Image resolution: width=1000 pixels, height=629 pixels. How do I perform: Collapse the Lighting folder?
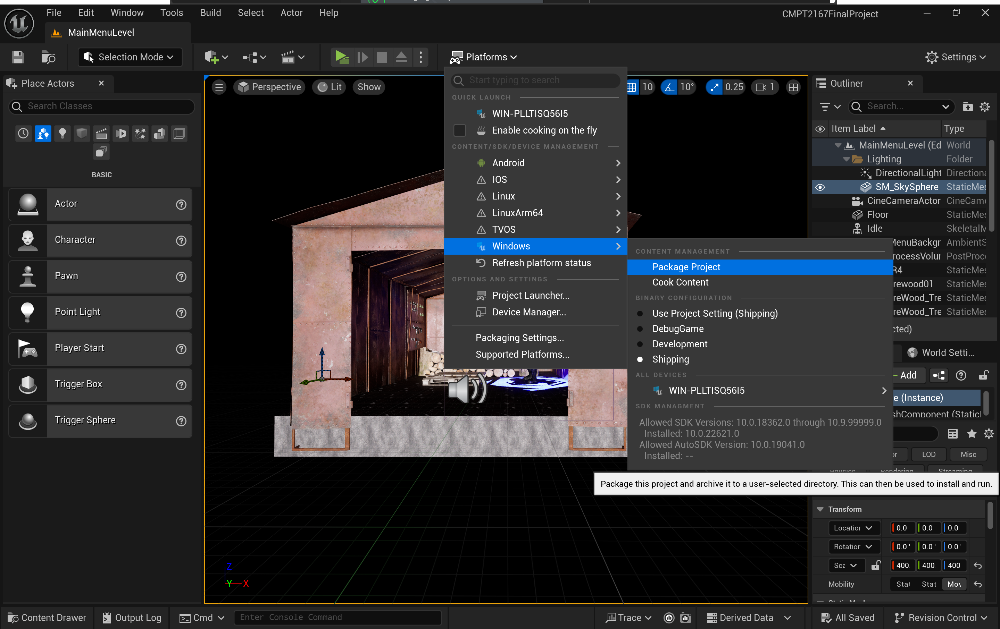(846, 159)
